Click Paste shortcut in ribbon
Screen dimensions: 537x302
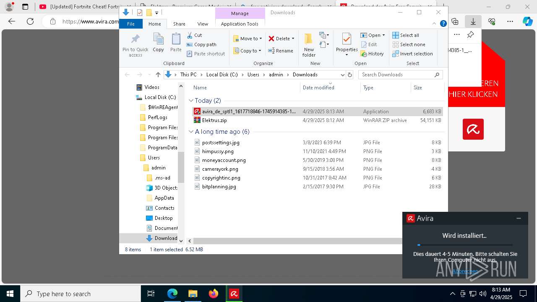pos(206,54)
